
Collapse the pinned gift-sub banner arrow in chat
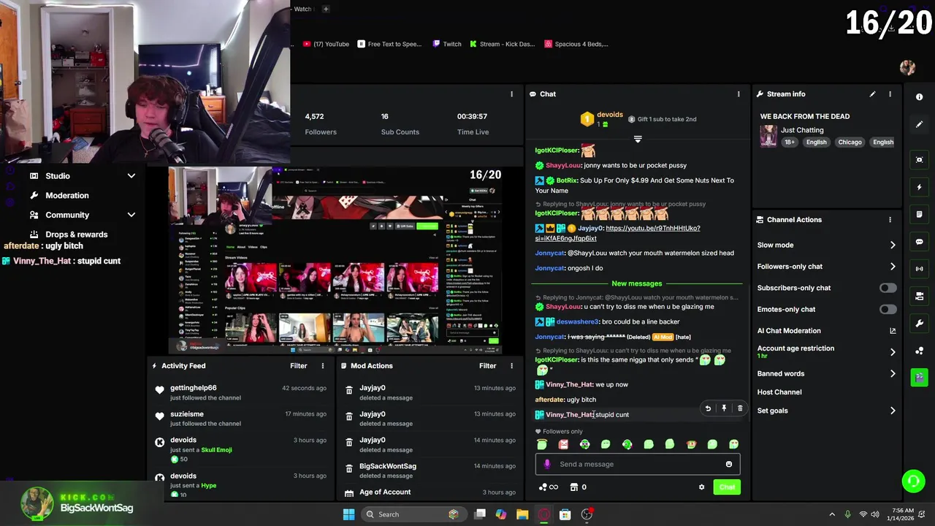pyautogui.click(x=638, y=139)
